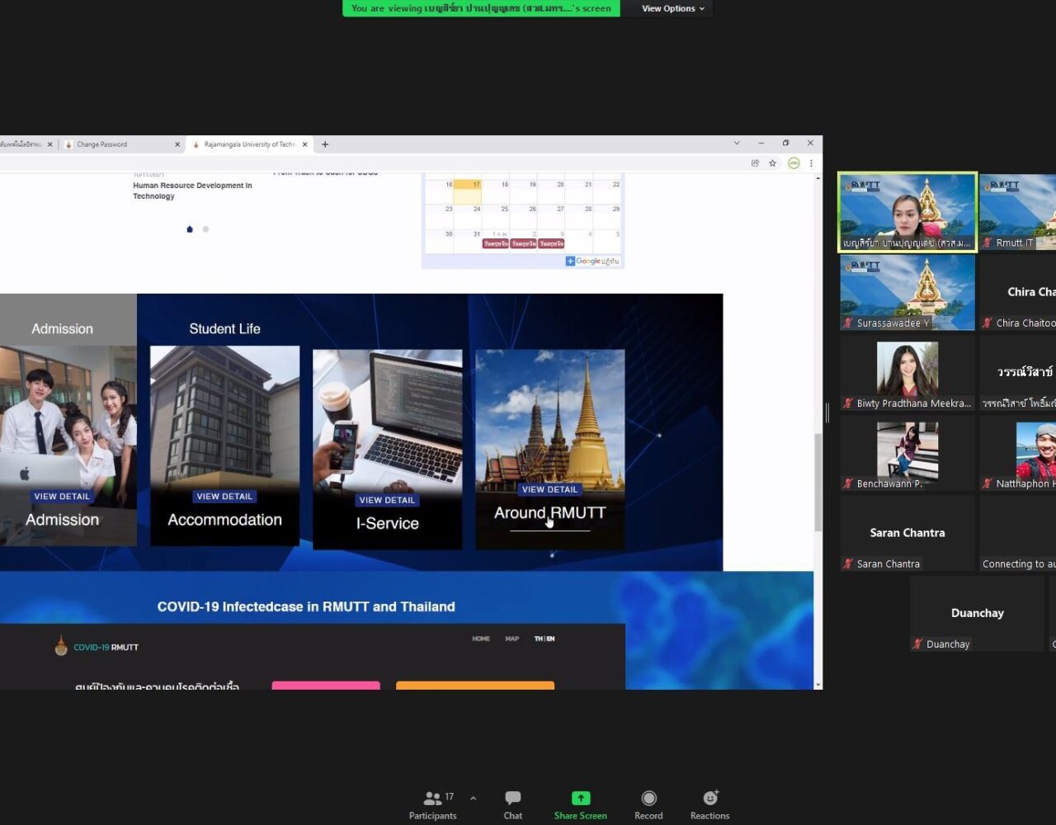Open the I-Service card title
The width and height of the screenshot is (1056, 825).
387,523
